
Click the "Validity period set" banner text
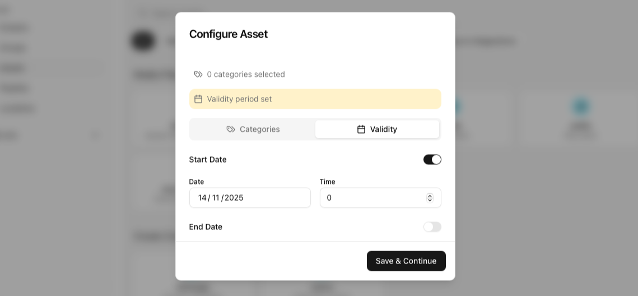click(x=239, y=99)
